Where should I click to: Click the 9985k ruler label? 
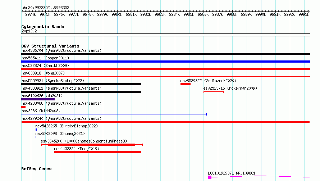pyautogui.click(x=189, y=14)
